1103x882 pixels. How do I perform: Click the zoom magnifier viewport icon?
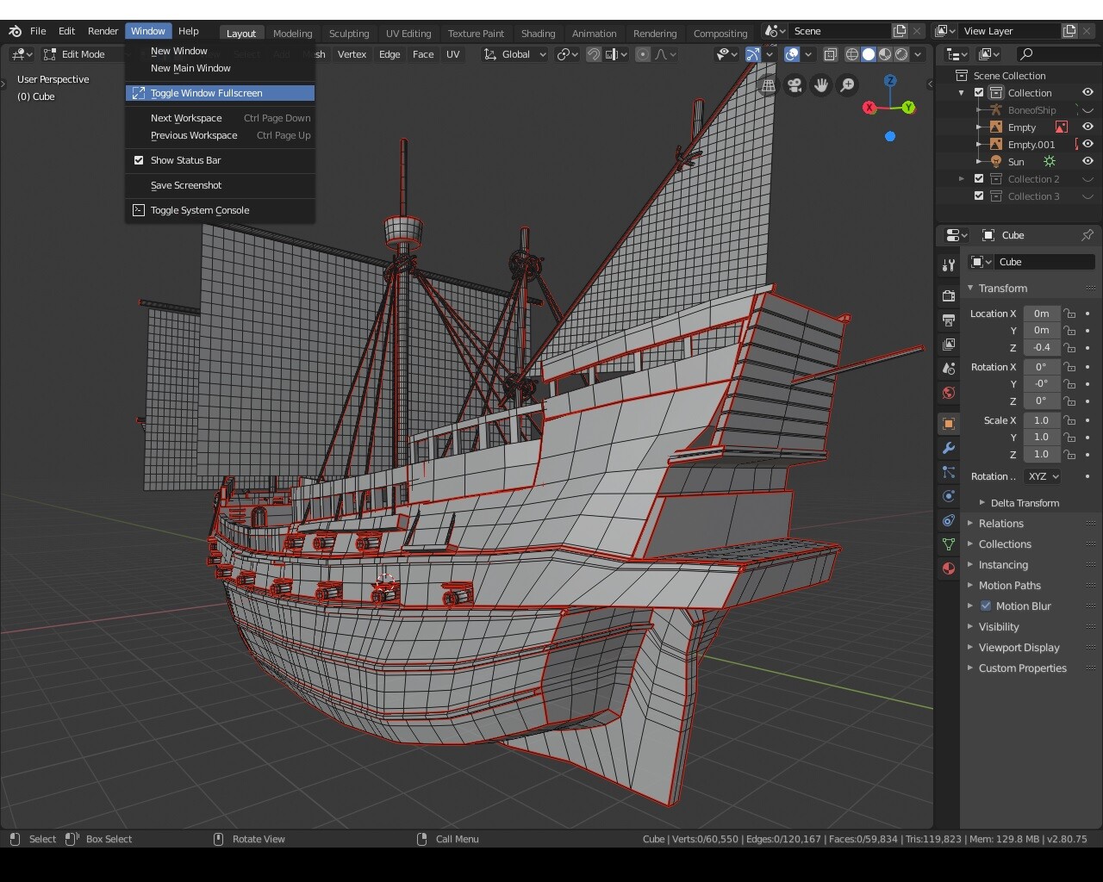point(848,85)
